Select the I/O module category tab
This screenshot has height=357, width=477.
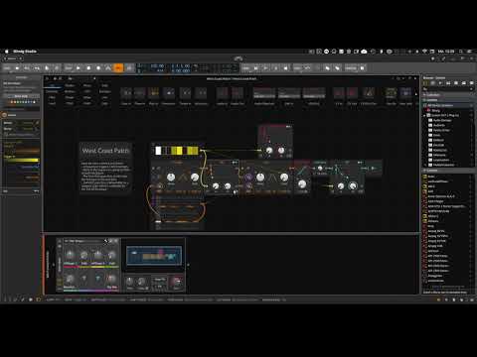click(x=53, y=85)
